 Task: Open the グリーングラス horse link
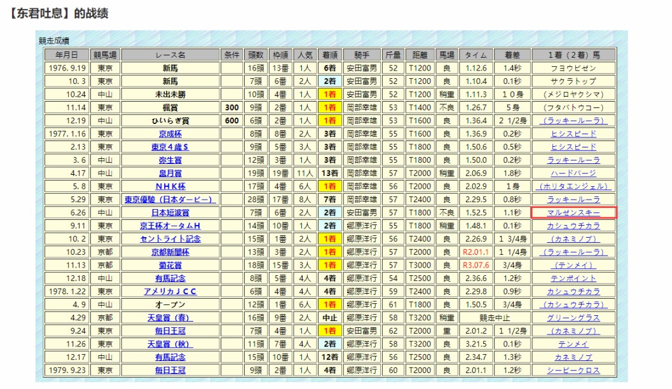pyautogui.click(x=573, y=318)
